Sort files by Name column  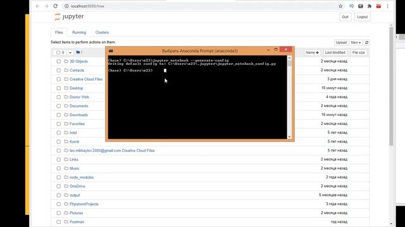[312, 52]
